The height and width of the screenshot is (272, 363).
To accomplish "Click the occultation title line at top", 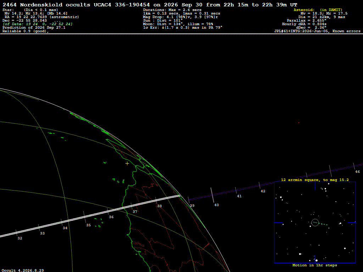I will click(x=150, y=5).
